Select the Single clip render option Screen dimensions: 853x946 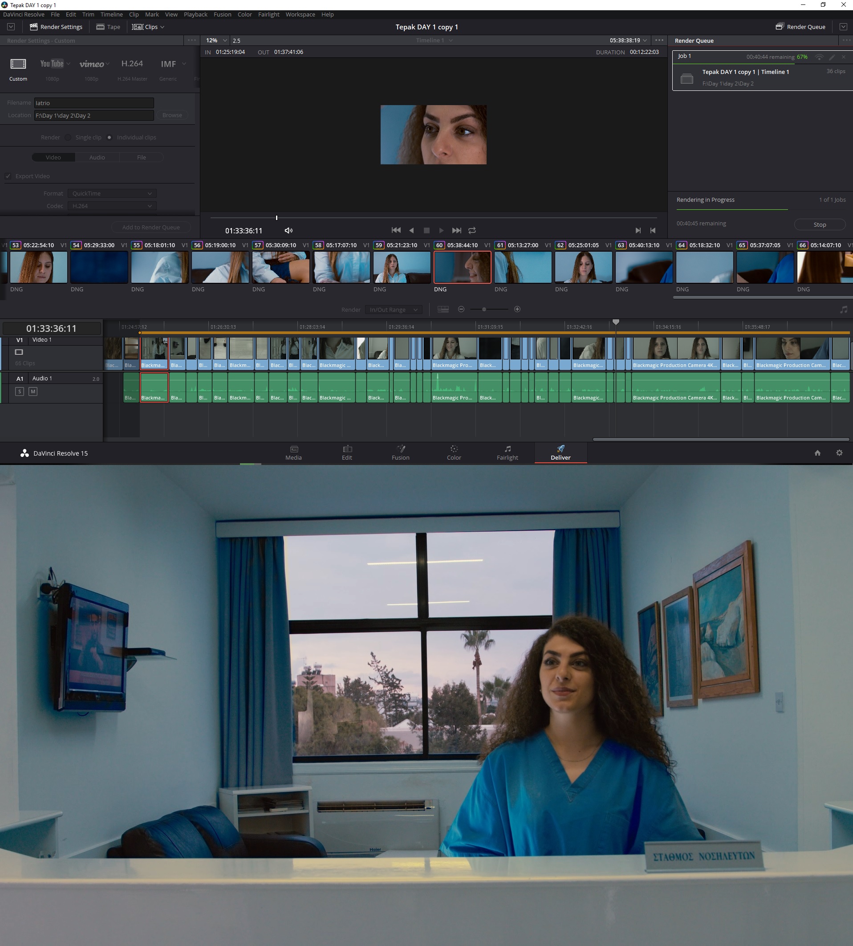[x=69, y=137]
